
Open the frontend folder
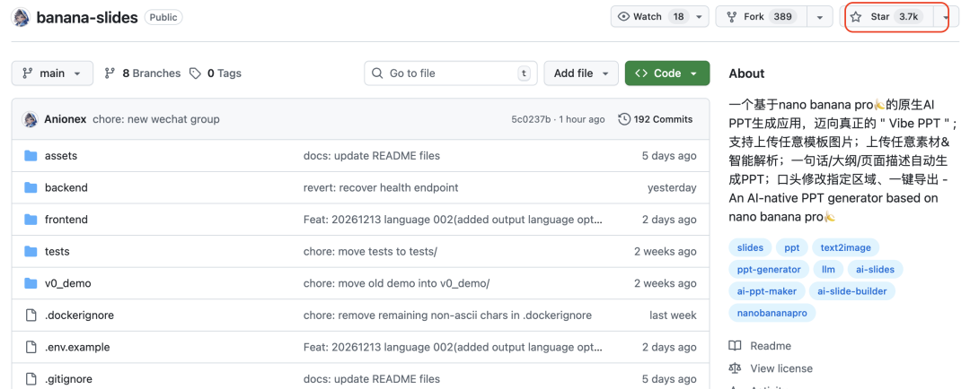pyautogui.click(x=66, y=220)
